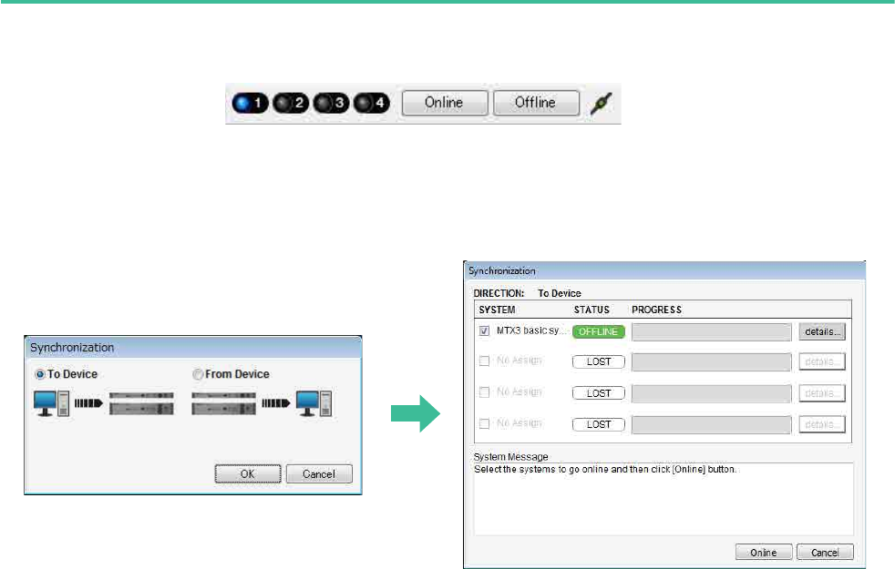The height and width of the screenshot is (569, 895).
Task: Select system indicator 2 in toolbar
Action: [291, 103]
